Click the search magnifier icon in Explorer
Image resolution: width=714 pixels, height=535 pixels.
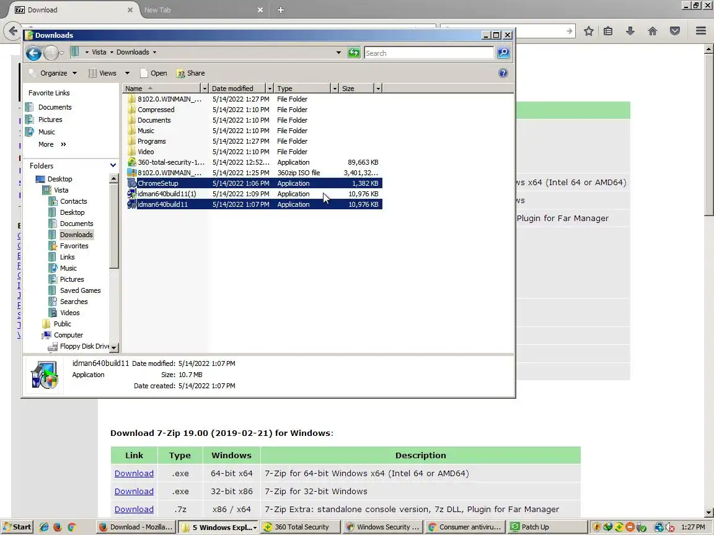(x=503, y=53)
